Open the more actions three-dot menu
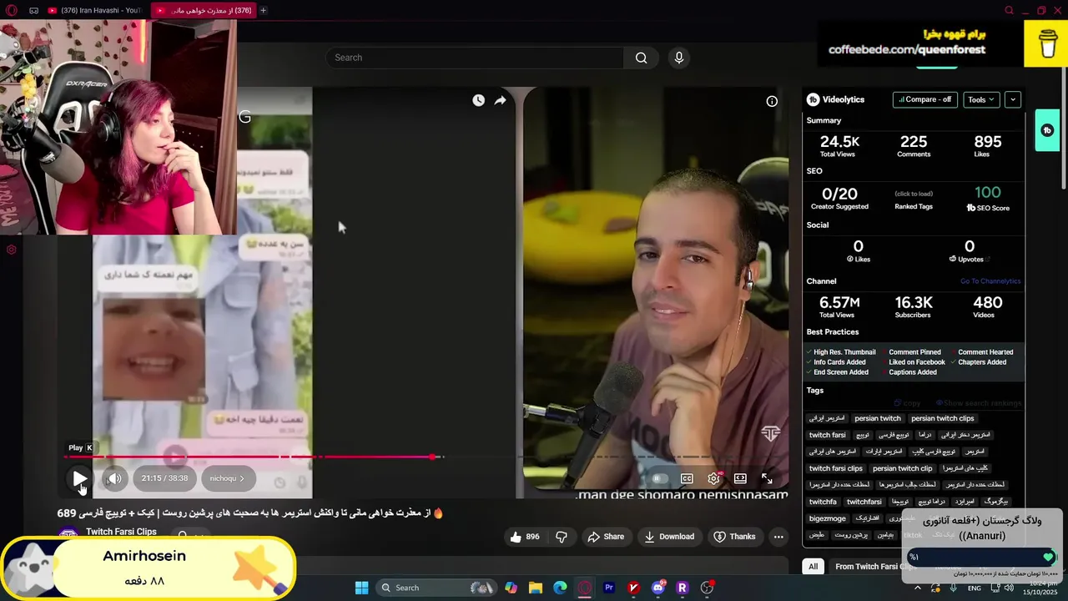Image resolution: width=1068 pixels, height=601 pixels. 778,537
